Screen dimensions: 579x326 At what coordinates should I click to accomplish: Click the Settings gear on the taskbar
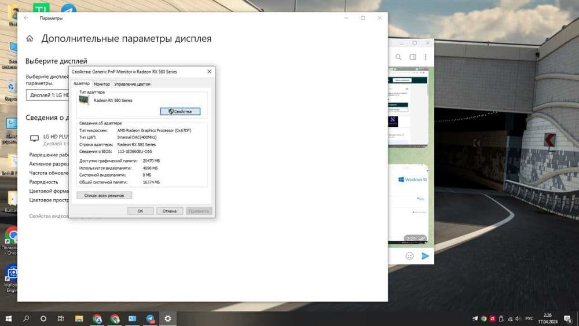(168, 318)
